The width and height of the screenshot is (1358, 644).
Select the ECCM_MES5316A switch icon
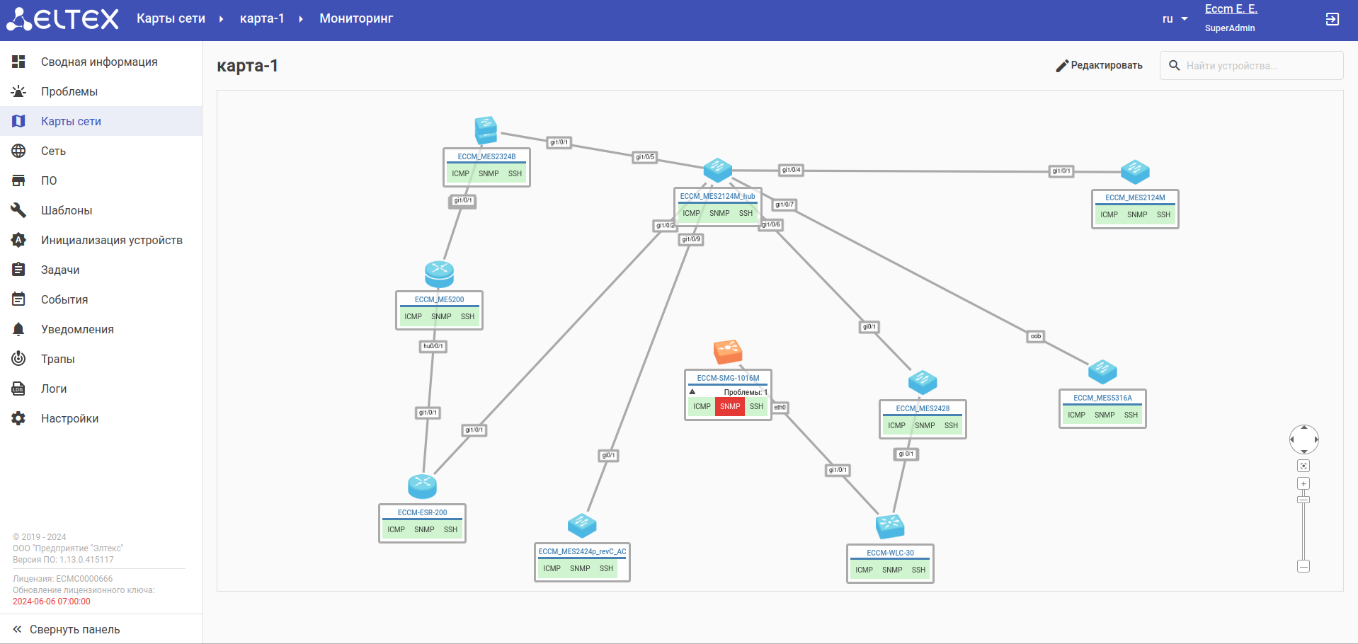(x=1102, y=372)
